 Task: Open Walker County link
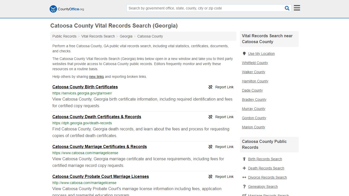tap(253, 72)
